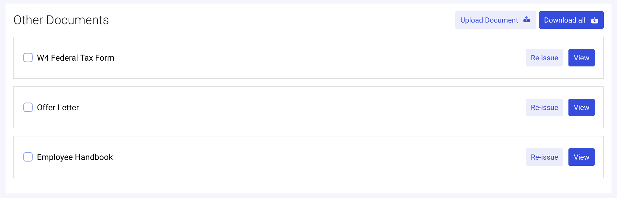This screenshot has width=617, height=198.
Task: Check the W4 Federal Tax Form checkbox
Action: coord(28,57)
